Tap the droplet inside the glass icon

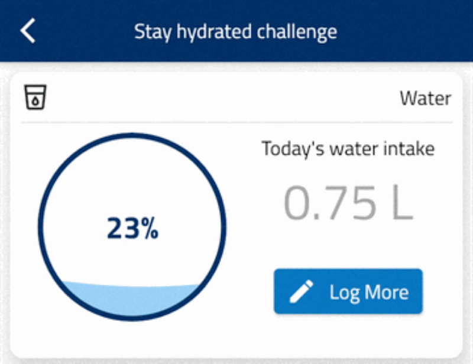coord(35,101)
